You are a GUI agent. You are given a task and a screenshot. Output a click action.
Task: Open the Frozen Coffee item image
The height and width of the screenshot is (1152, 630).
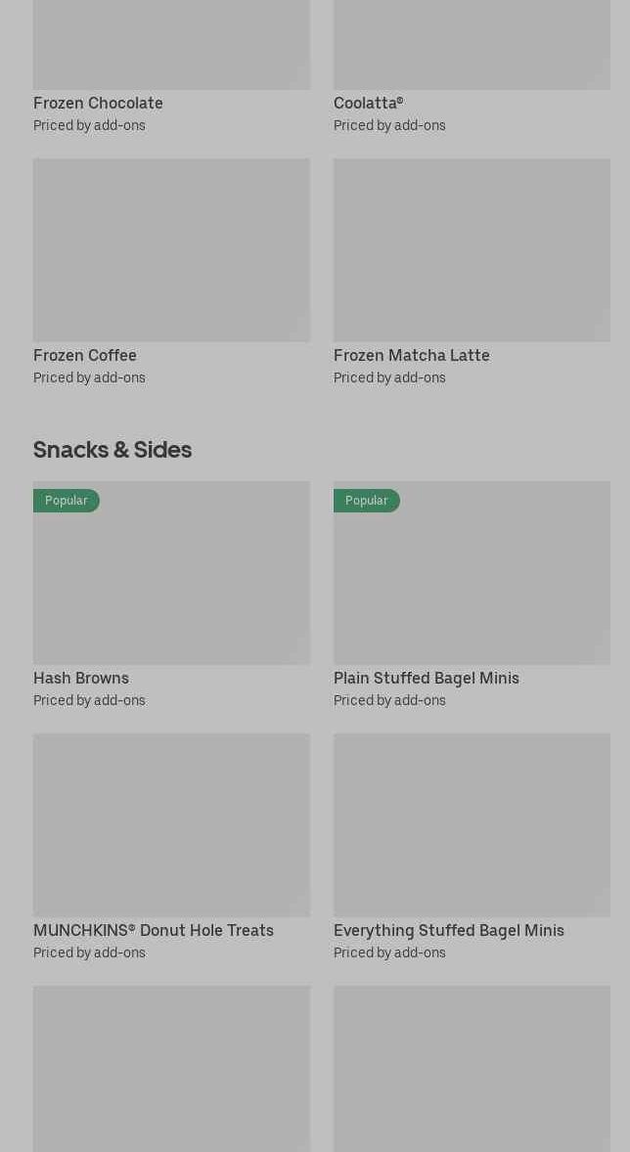click(x=171, y=250)
